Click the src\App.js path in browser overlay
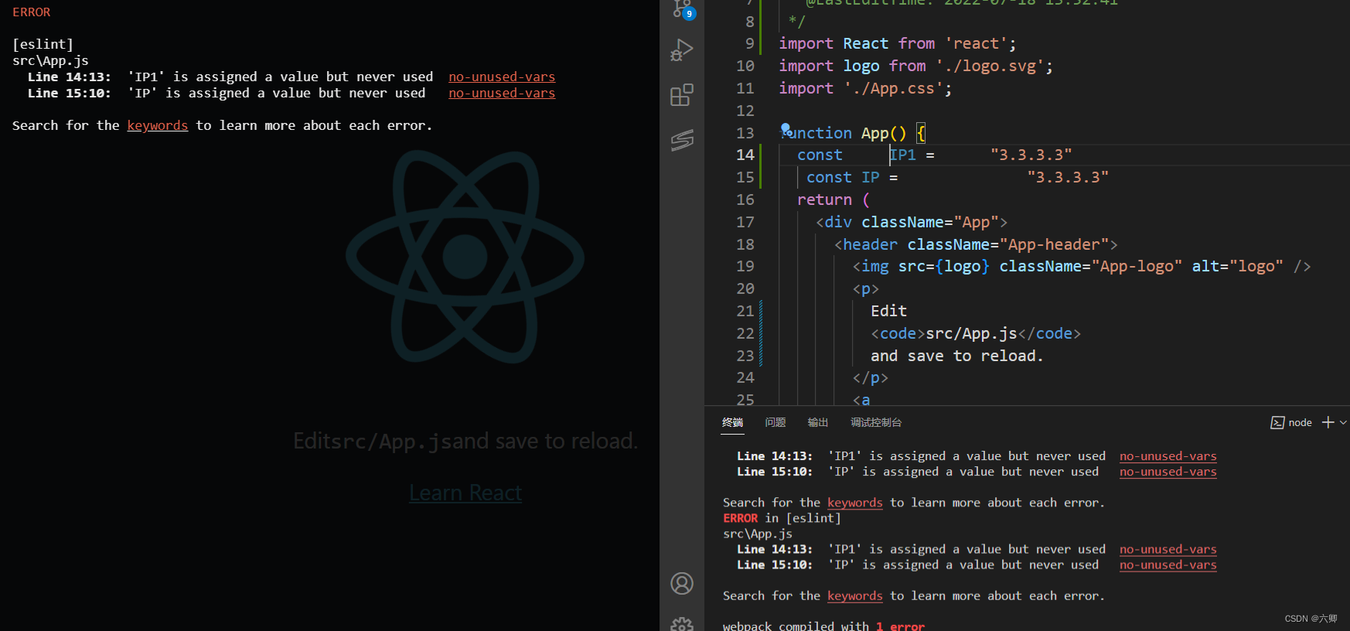Screen dimensions: 1350x631 pos(50,60)
